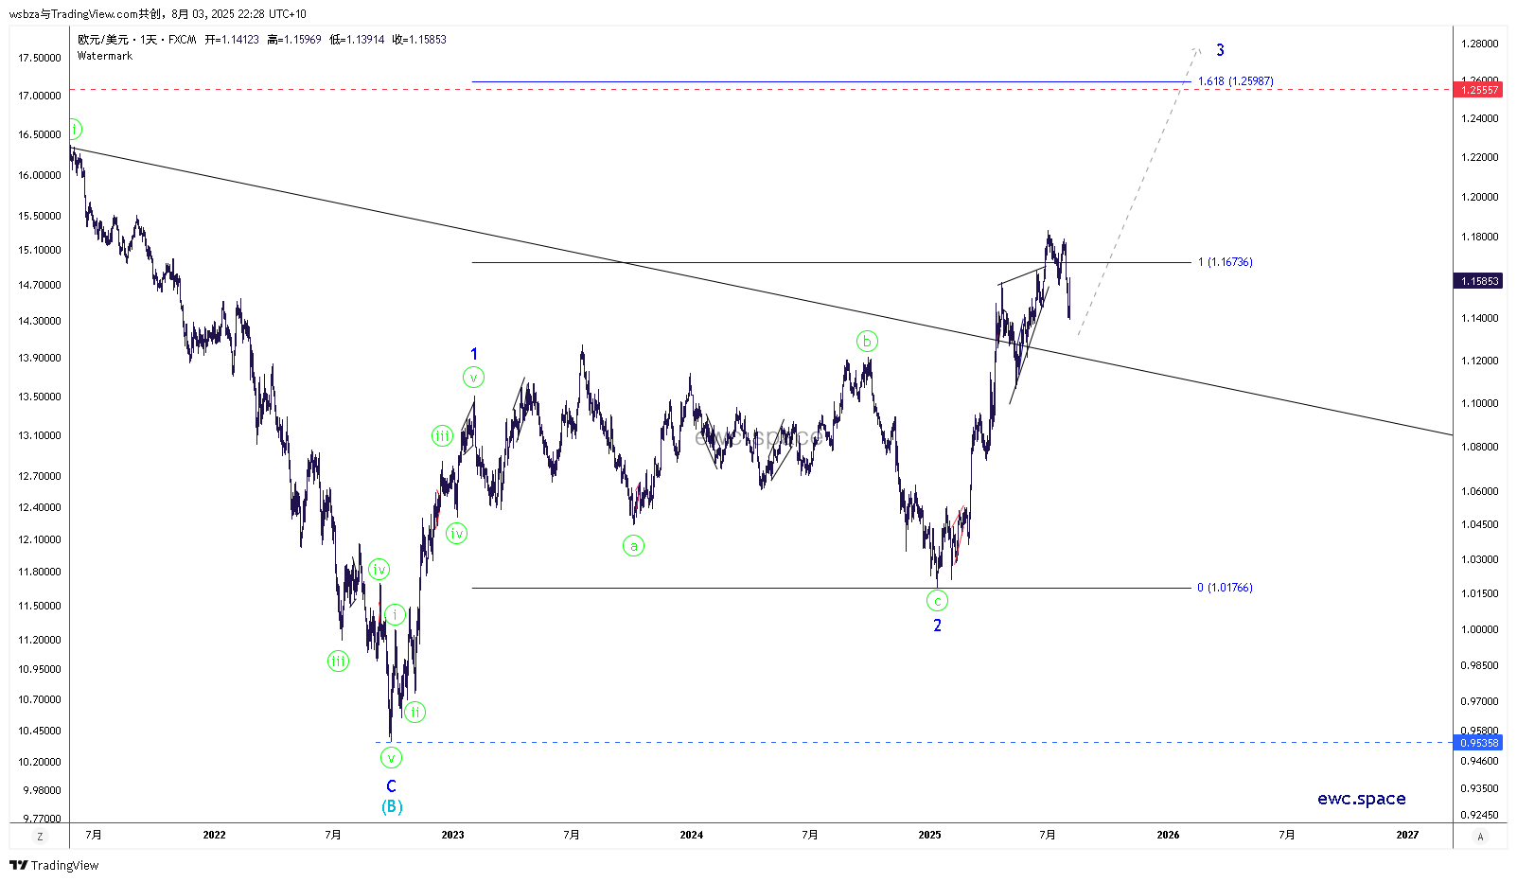1517x882 pixels.
Task: Click the cyan '(B)' wave label
Action: click(x=392, y=806)
